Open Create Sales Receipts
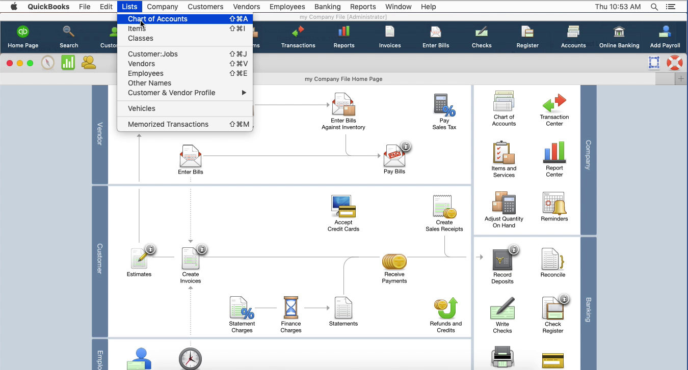 tap(444, 213)
